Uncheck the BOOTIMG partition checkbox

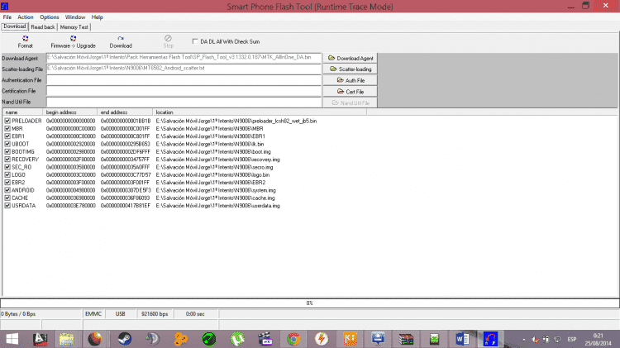point(7,151)
